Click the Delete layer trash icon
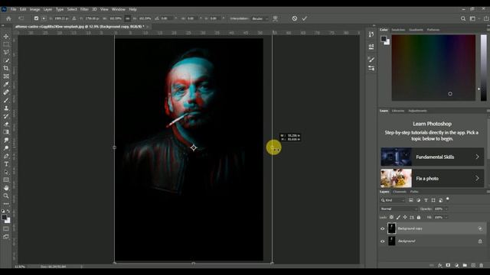The width and height of the screenshot is (490, 275). click(x=482, y=265)
